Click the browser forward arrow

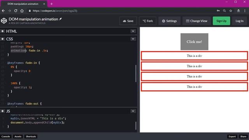coord(9,11)
